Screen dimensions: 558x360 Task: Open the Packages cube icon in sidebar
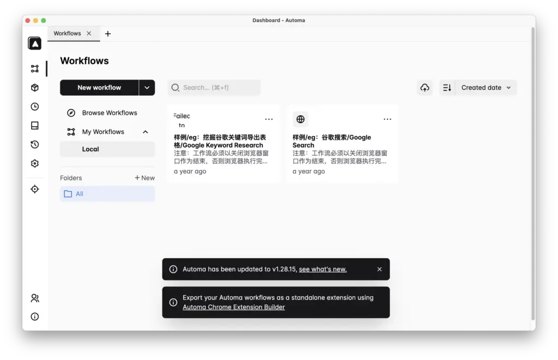point(34,88)
